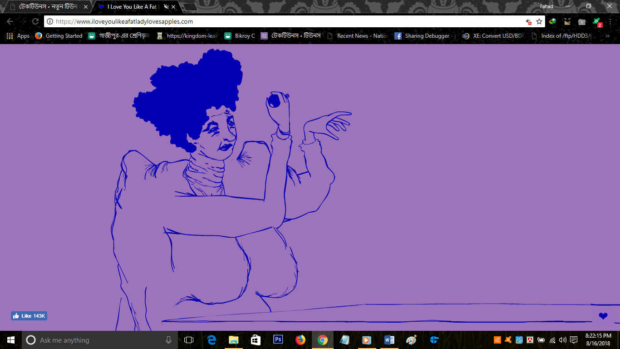Click the Ask me anything search box
This screenshot has height=349, width=620.
click(x=100, y=340)
